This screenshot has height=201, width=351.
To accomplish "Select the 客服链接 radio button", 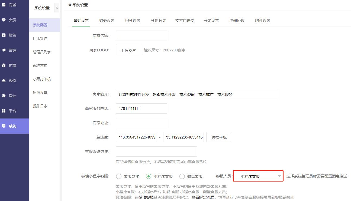I will click(119, 176).
